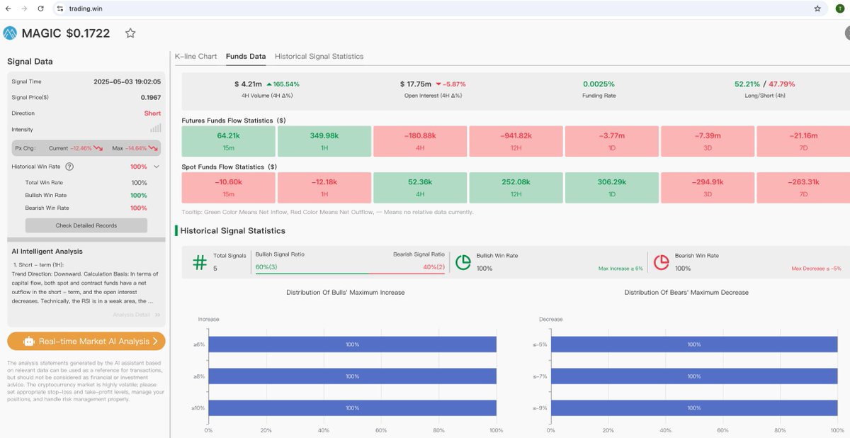Click the ≥10% bulls increase bar
The width and height of the screenshot is (850, 438).
[352, 408]
